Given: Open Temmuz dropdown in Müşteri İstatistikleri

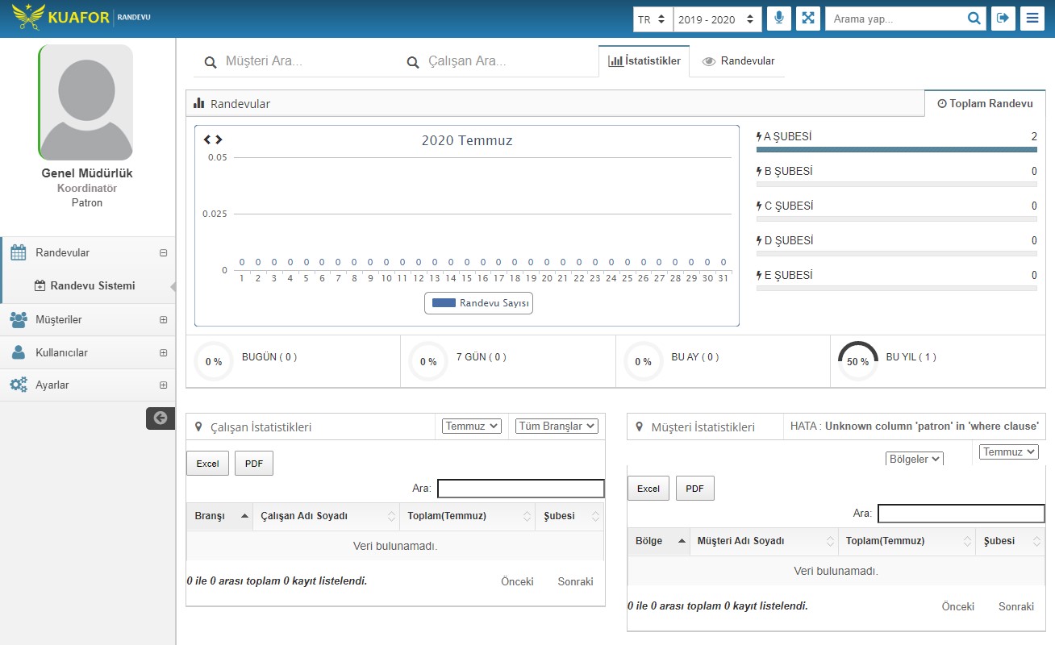Looking at the screenshot, I should point(1009,451).
